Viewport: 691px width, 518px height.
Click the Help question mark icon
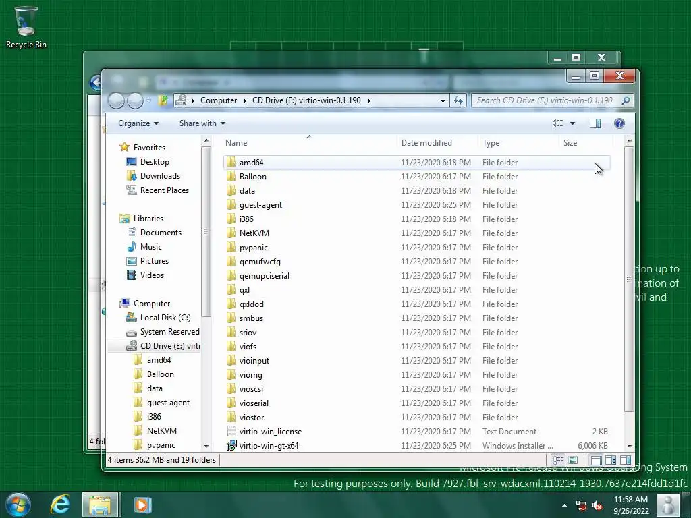point(619,123)
